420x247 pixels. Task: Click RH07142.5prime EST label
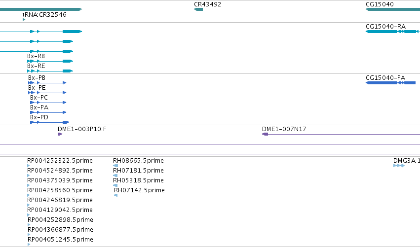click(x=140, y=190)
